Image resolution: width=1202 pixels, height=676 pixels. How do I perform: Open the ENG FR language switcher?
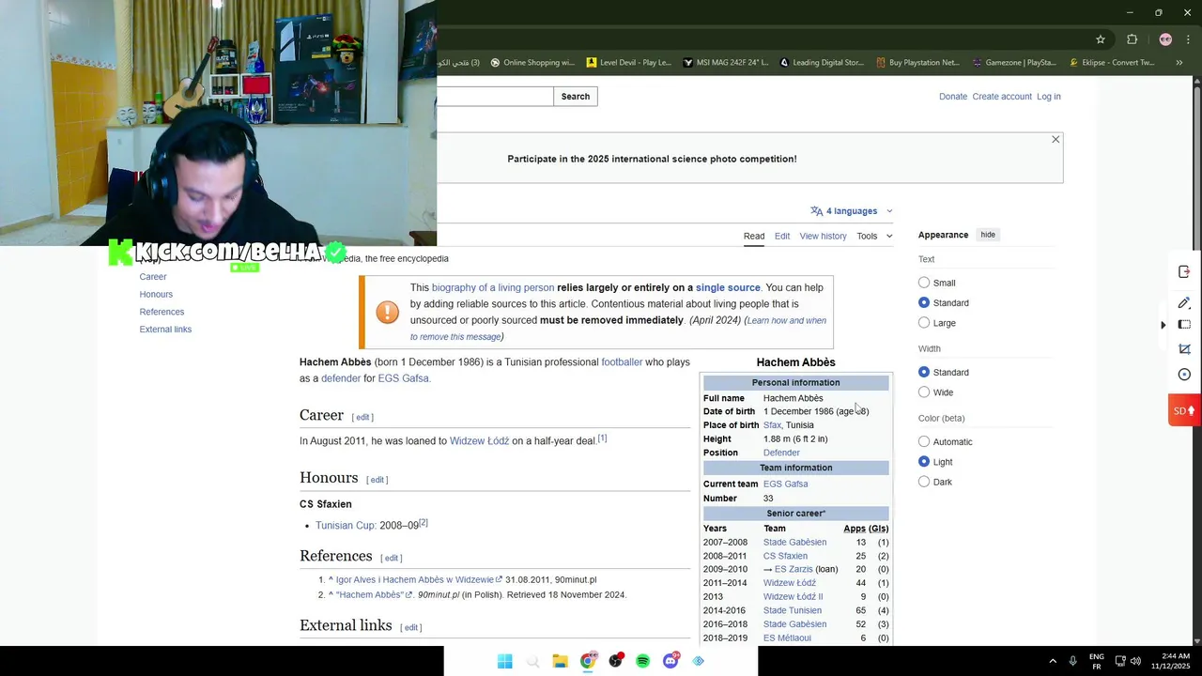pos(1096,661)
